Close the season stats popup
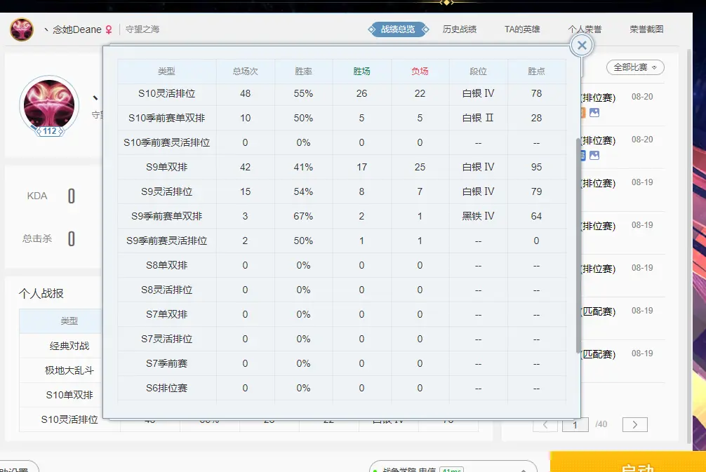706x472 pixels. click(582, 46)
